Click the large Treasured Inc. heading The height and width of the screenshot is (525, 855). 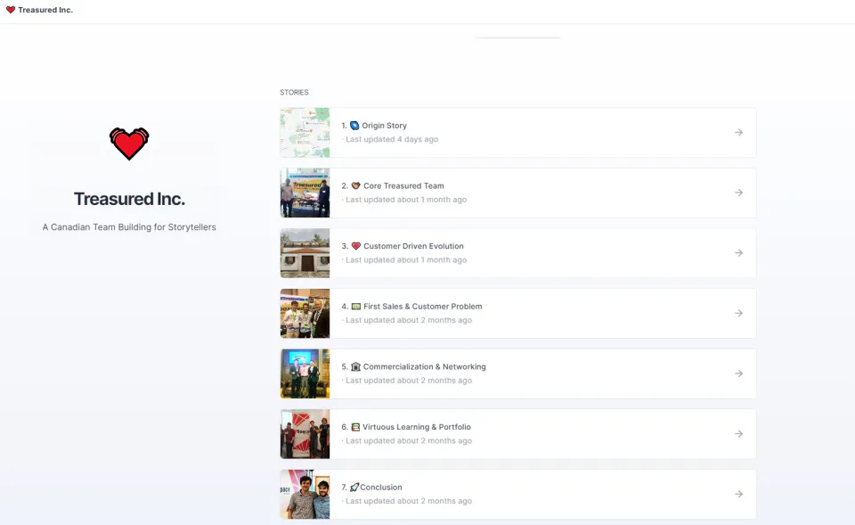click(x=129, y=199)
